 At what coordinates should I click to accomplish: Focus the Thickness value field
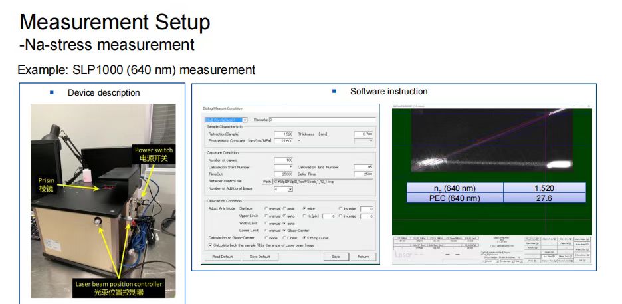363,134
